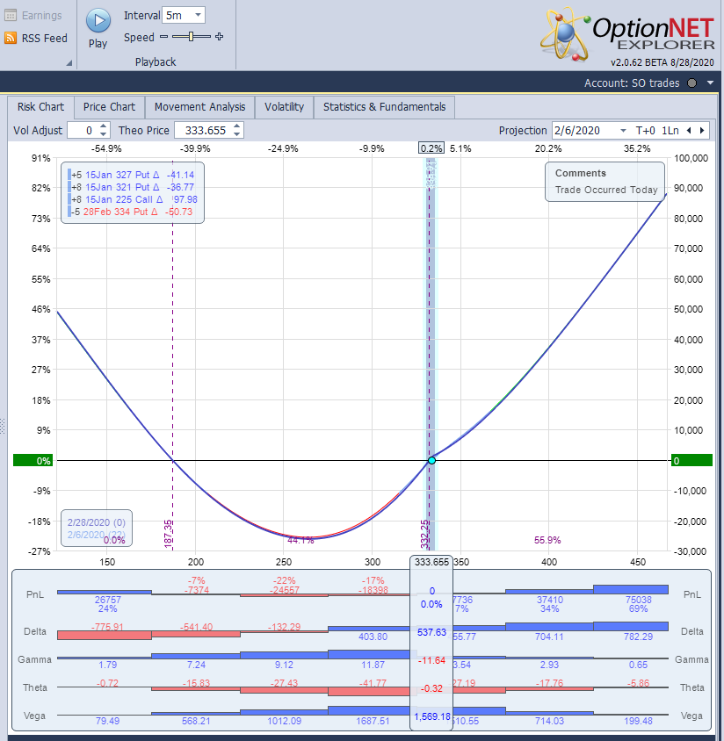
Task: Click the left panel splitter grip
Action: [3, 426]
